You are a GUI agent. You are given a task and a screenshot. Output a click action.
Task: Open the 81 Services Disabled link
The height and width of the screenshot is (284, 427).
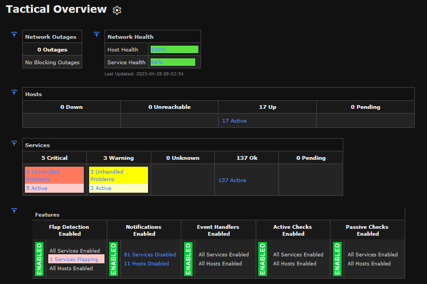[150, 255]
